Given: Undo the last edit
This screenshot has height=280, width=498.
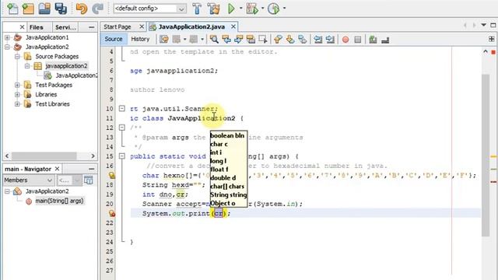Looking at the screenshot, I should point(82,9).
